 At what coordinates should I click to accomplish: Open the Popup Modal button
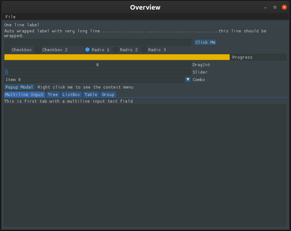tap(19, 87)
